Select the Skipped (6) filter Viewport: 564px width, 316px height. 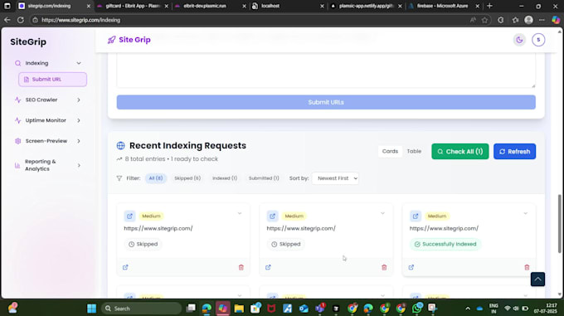(x=187, y=178)
